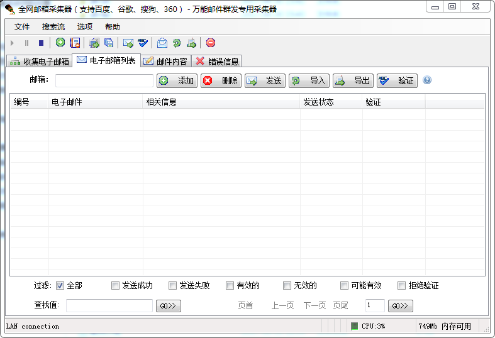Open the 搜索流 menu

53,27
